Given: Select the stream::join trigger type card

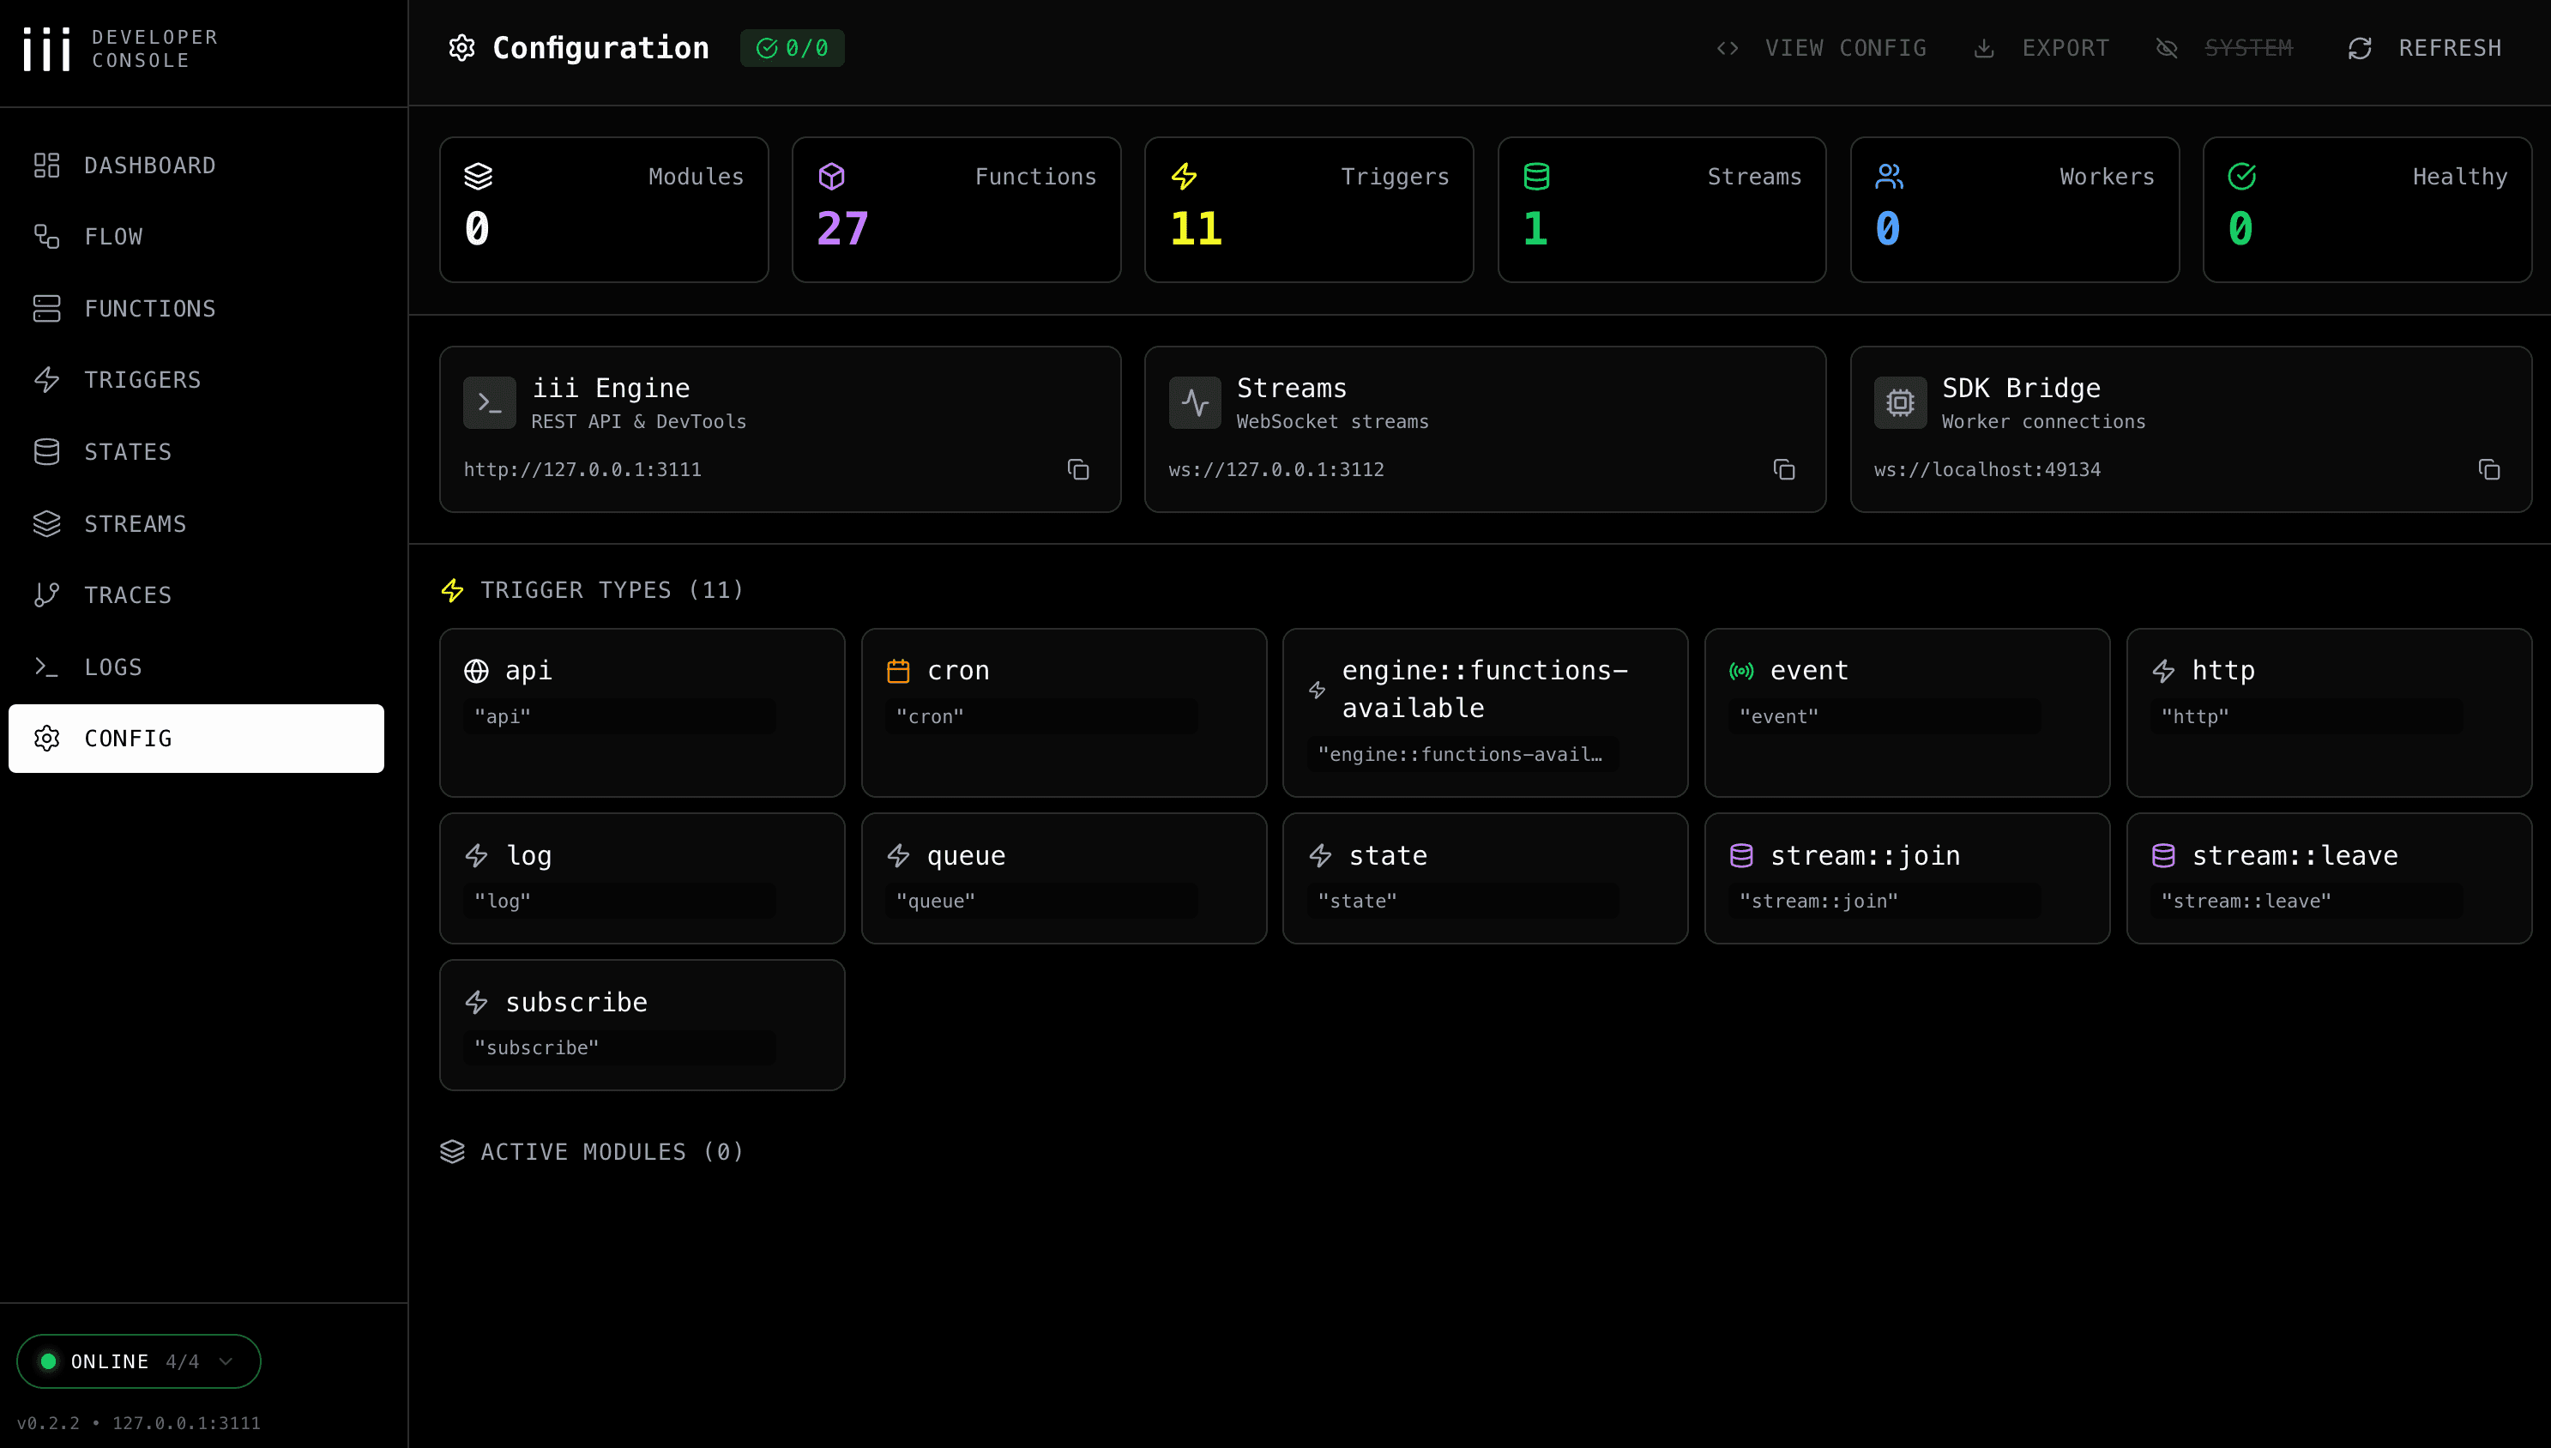Looking at the screenshot, I should click(x=1906, y=878).
